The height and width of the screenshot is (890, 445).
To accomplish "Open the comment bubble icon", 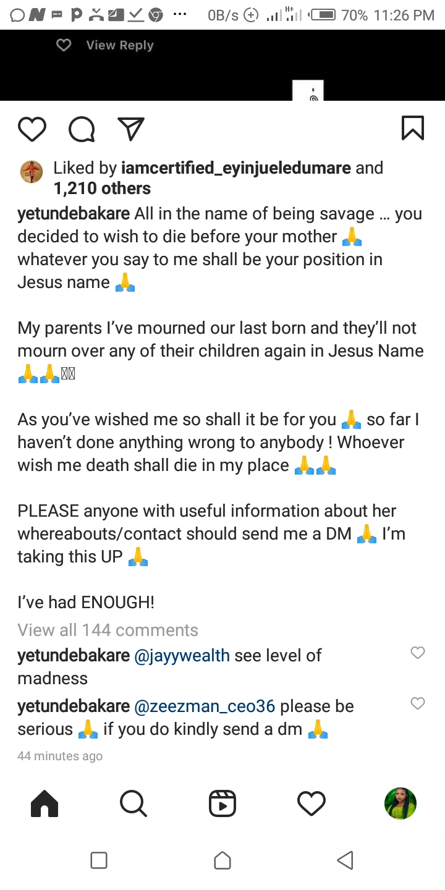I will [82, 129].
